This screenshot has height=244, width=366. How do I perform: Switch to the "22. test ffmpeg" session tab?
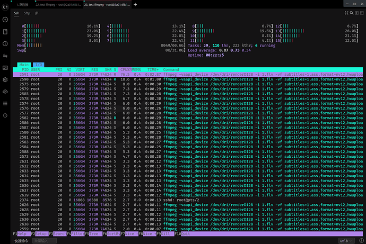[57, 4]
